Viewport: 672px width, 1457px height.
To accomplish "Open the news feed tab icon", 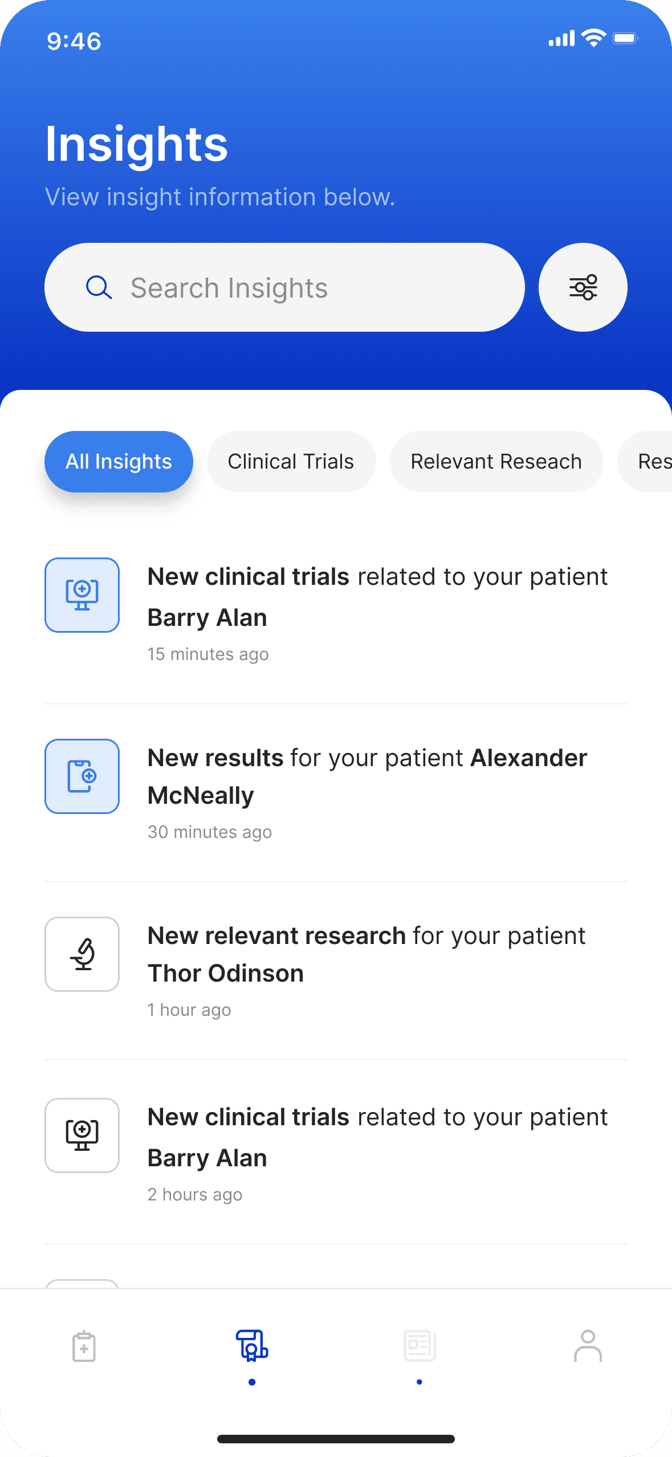I will (x=420, y=1346).
